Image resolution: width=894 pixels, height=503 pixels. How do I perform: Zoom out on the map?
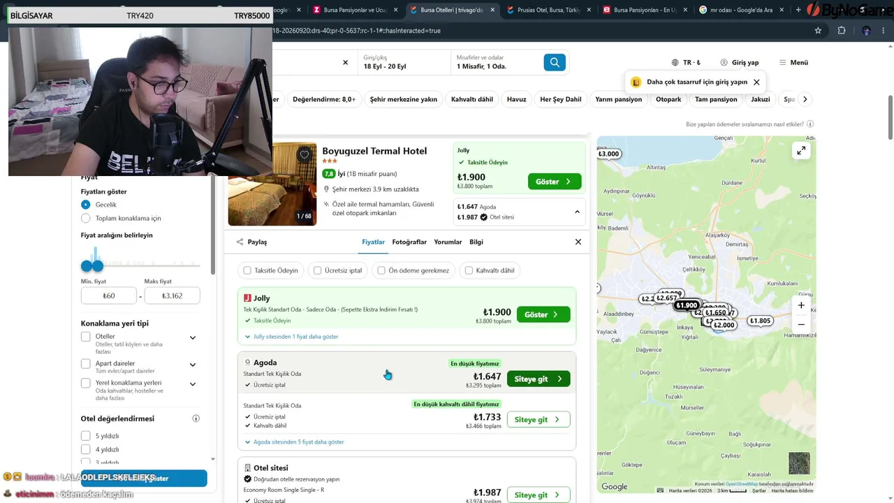click(x=801, y=324)
